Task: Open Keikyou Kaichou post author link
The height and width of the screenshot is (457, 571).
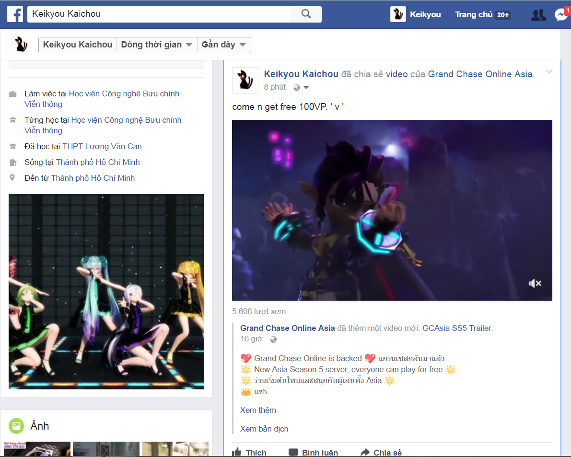Action: click(x=301, y=74)
